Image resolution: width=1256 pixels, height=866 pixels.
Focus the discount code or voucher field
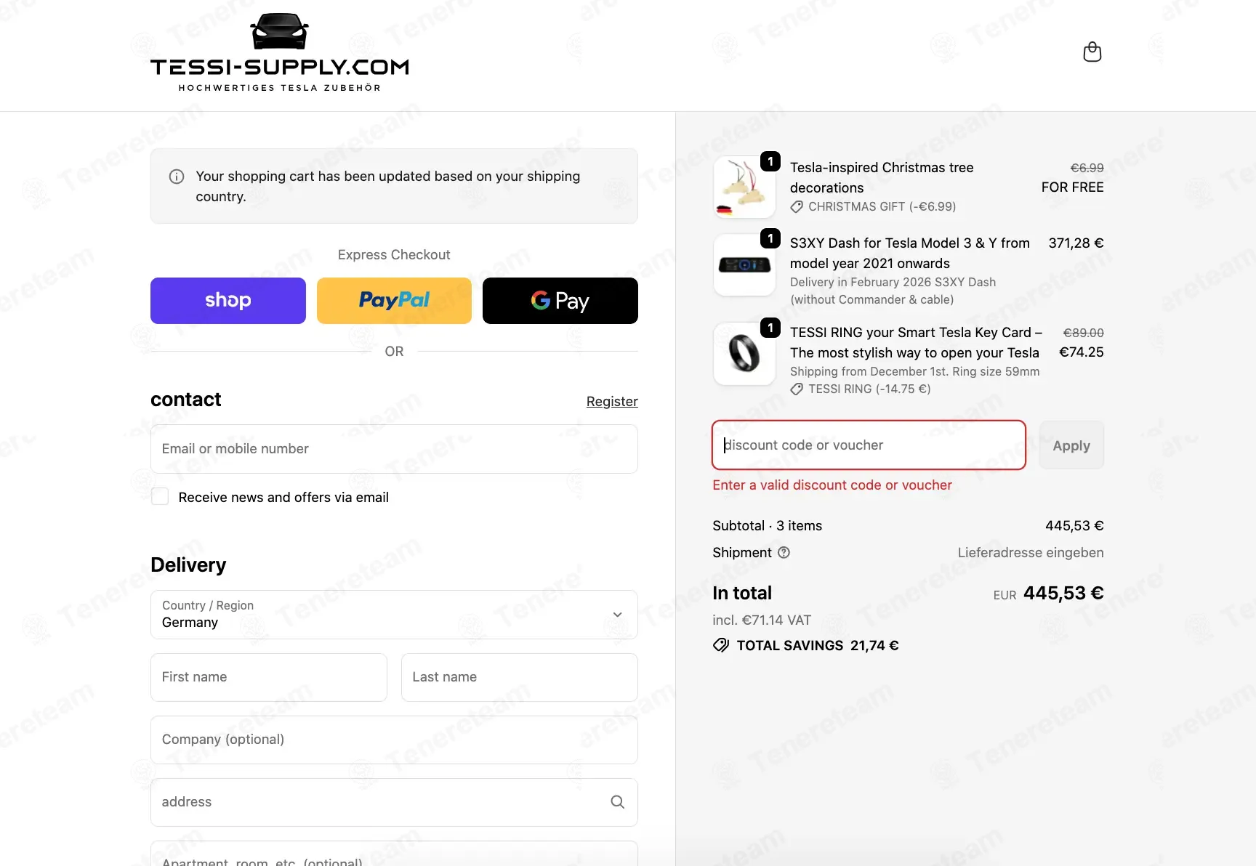[869, 445]
